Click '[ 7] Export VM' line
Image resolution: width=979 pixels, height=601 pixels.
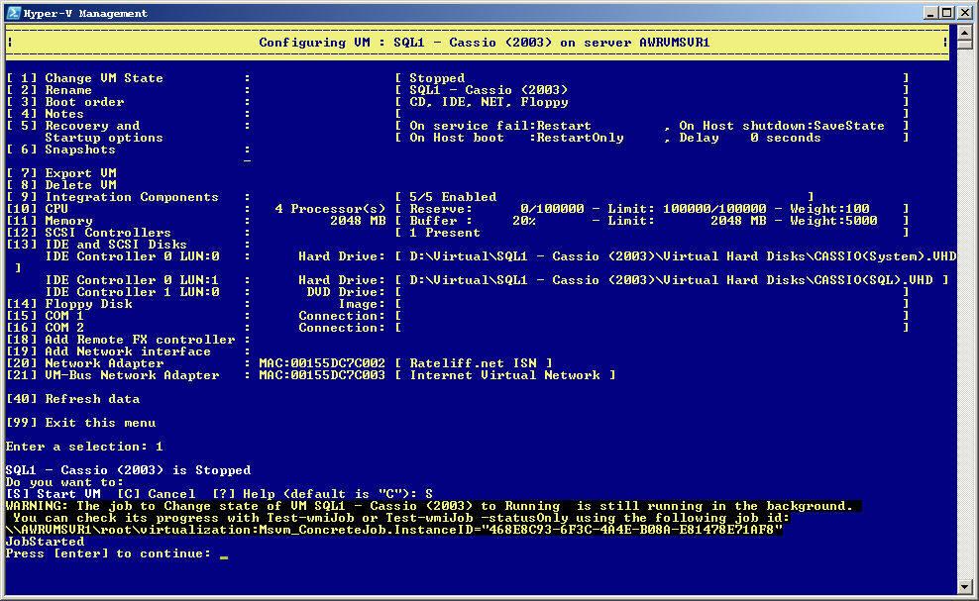[61, 173]
